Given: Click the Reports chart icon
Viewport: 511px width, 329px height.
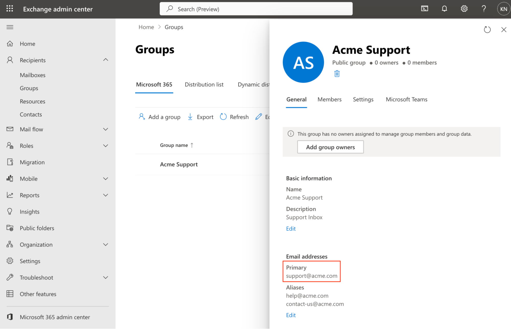Looking at the screenshot, I should [10, 195].
